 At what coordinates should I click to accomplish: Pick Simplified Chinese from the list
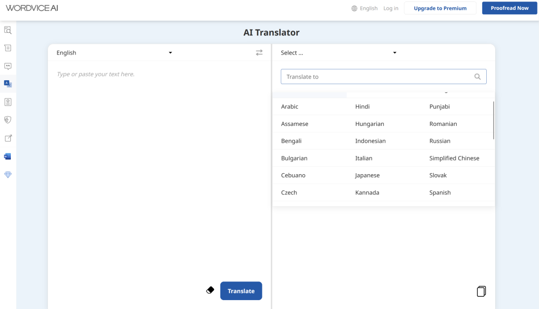454,158
